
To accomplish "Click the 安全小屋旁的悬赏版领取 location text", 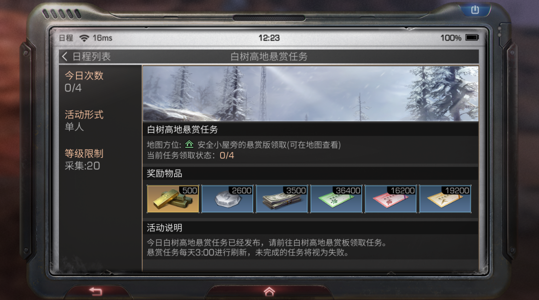I will [x=242, y=145].
